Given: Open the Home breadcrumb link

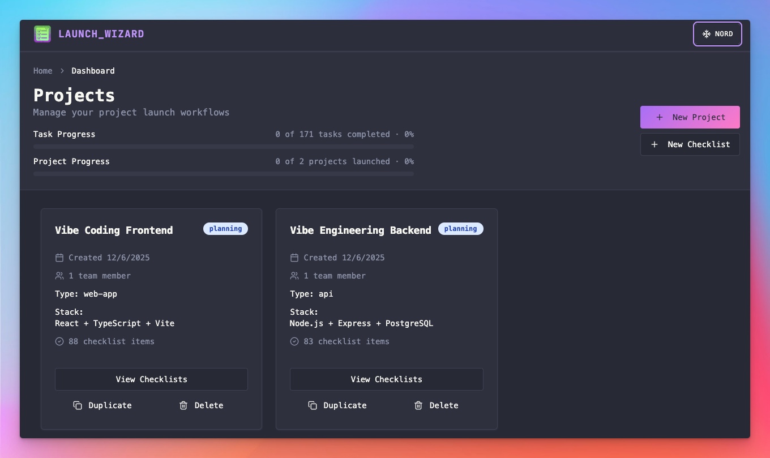Looking at the screenshot, I should tap(42, 71).
